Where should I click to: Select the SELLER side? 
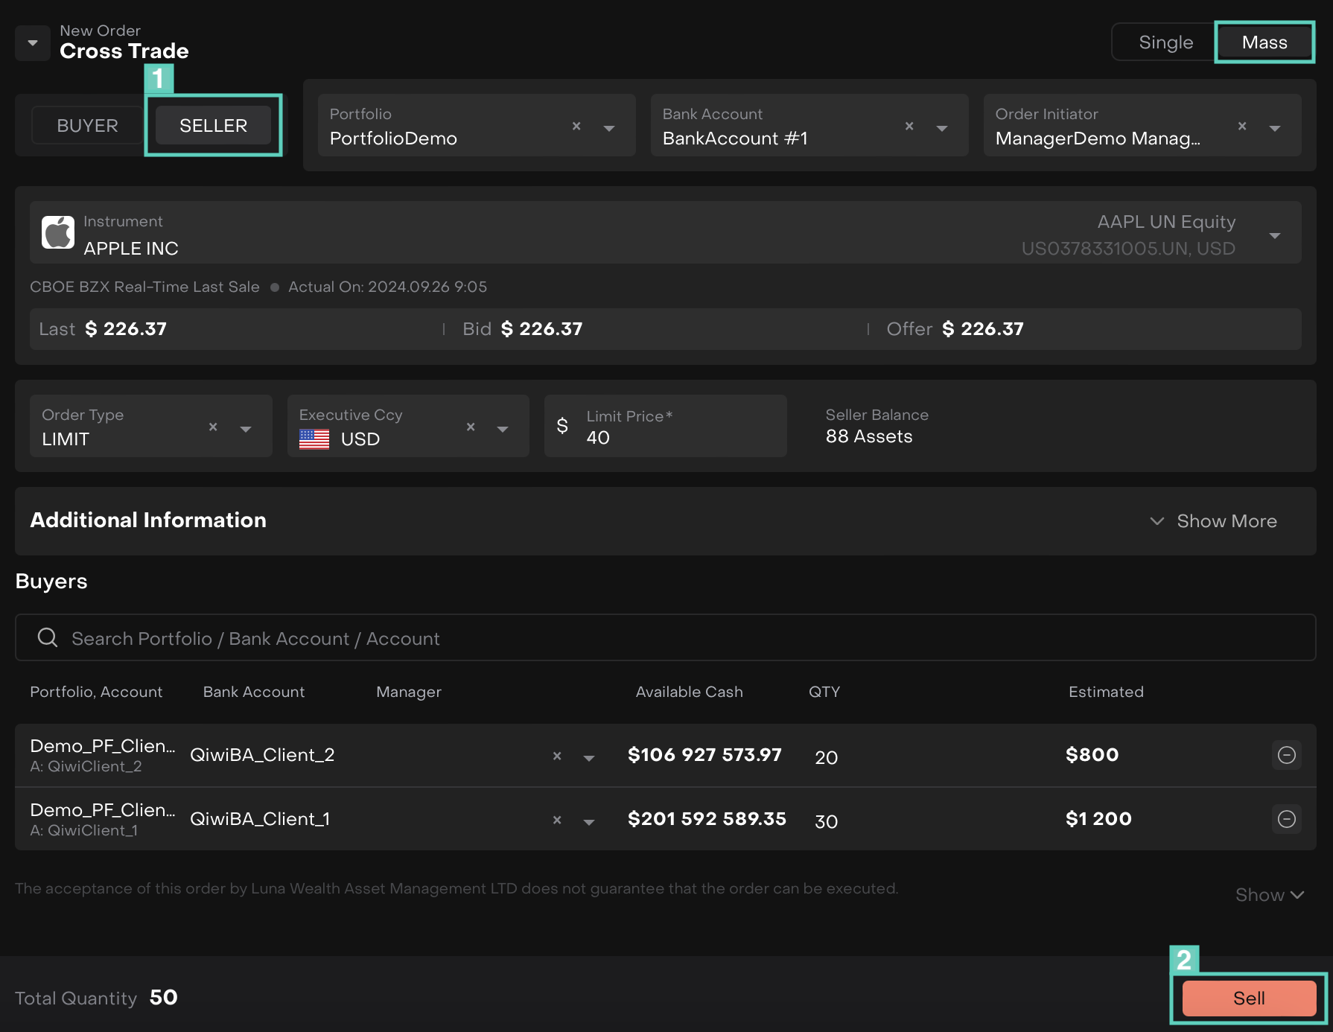tap(213, 126)
